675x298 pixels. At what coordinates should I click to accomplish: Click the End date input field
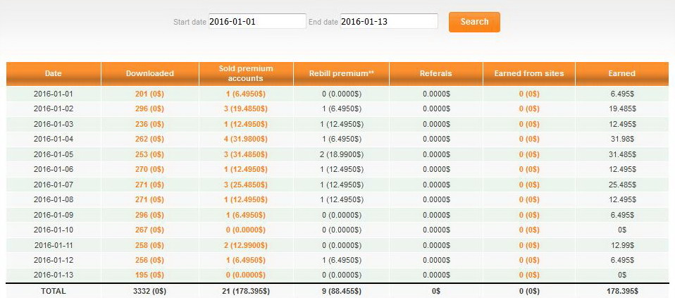point(388,22)
